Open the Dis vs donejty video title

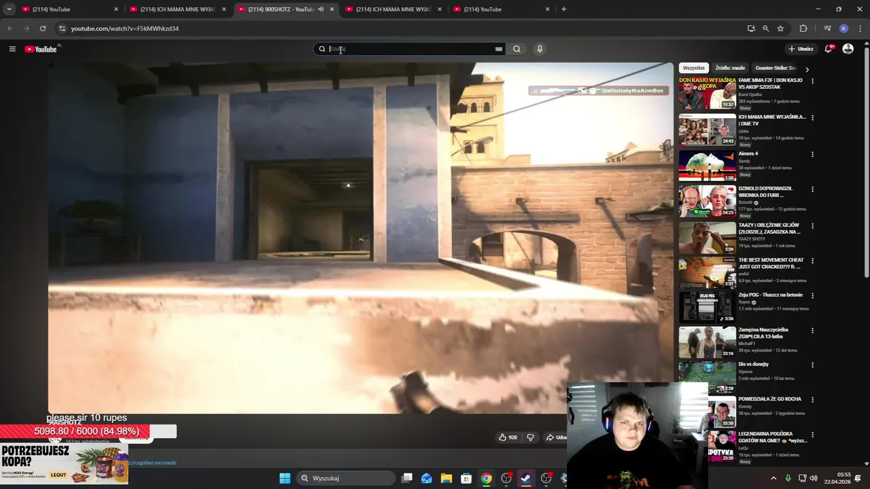click(754, 364)
